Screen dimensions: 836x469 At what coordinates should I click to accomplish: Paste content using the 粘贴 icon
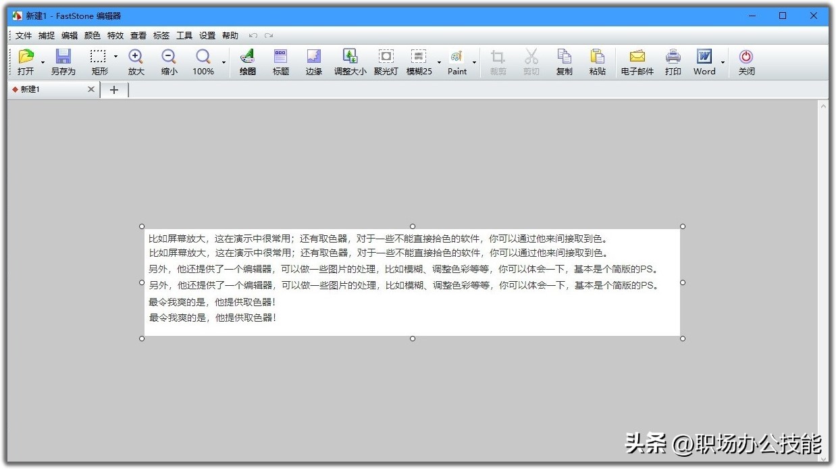pyautogui.click(x=598, y=61)
